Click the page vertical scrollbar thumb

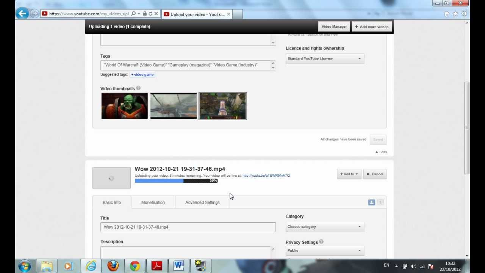pyautogui.click(x=467, y=128)
